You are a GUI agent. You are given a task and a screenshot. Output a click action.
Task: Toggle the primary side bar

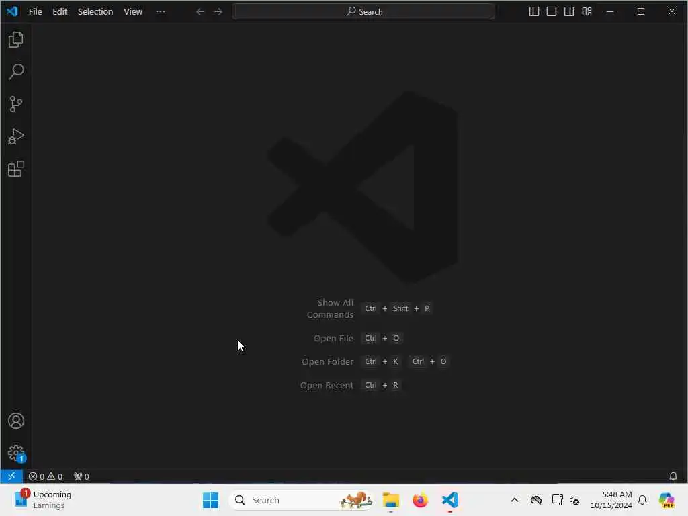click(x=534, y=12)
